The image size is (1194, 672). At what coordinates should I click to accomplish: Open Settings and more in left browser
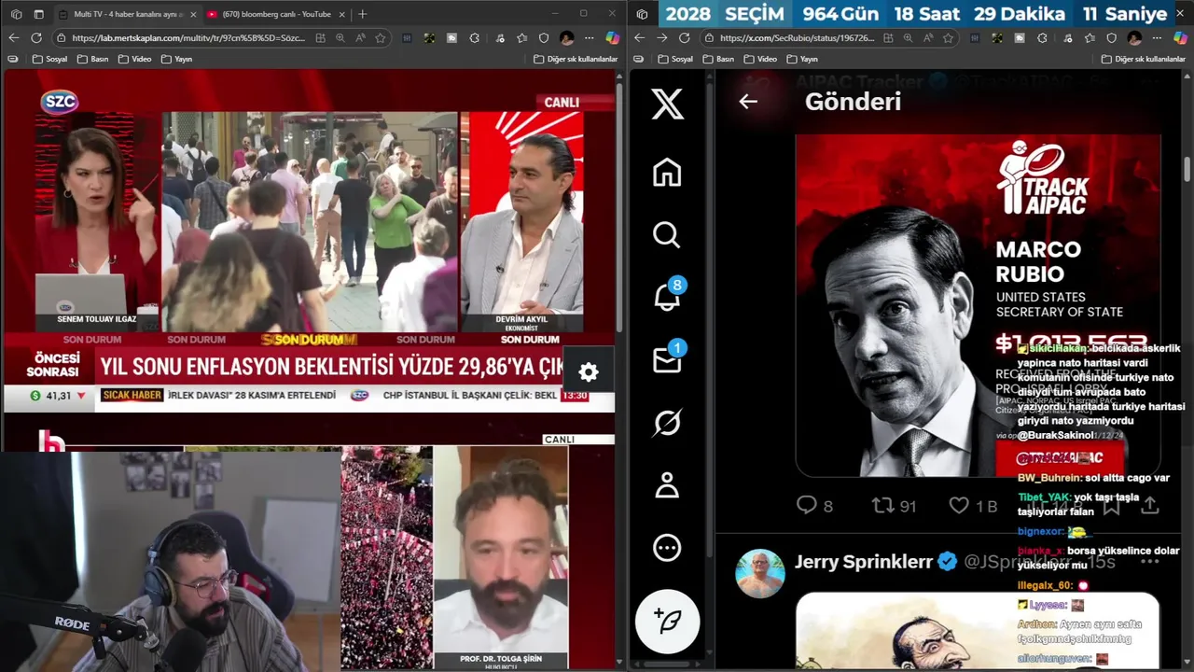click(590, 38)
